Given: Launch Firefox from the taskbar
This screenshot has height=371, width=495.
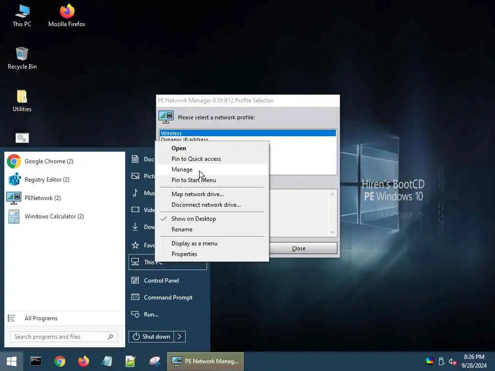Looking at the screenshot, I should pyautogui.click(x=83, y=361).
